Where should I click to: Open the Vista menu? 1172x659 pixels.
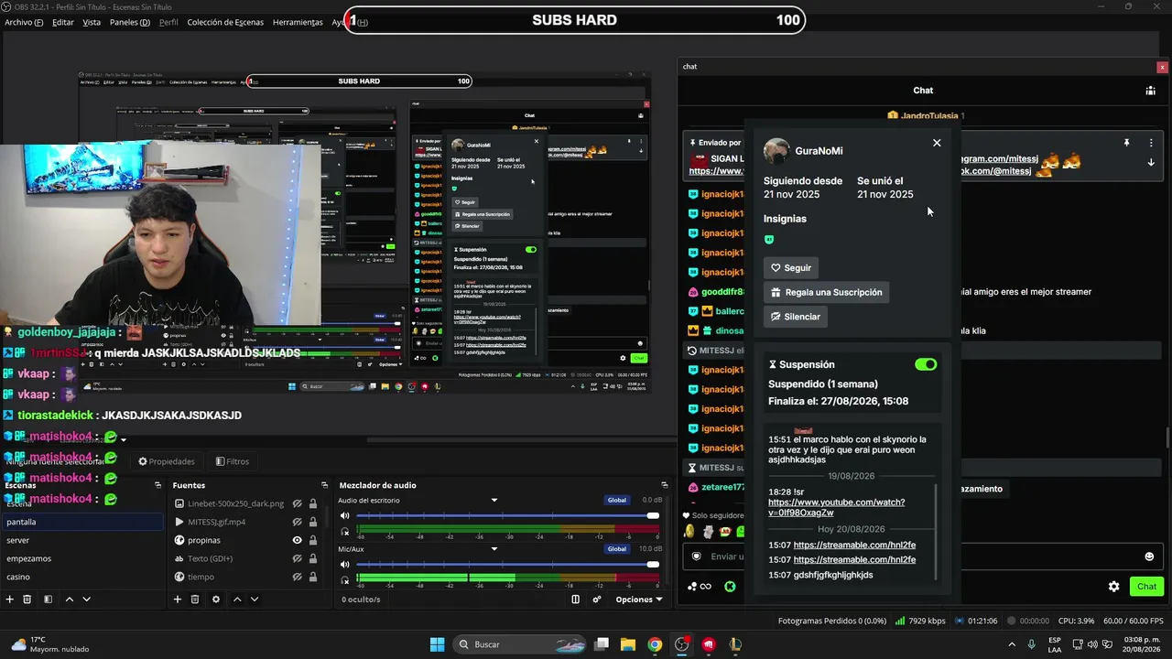pyautogui.click(x=92, y=22)
